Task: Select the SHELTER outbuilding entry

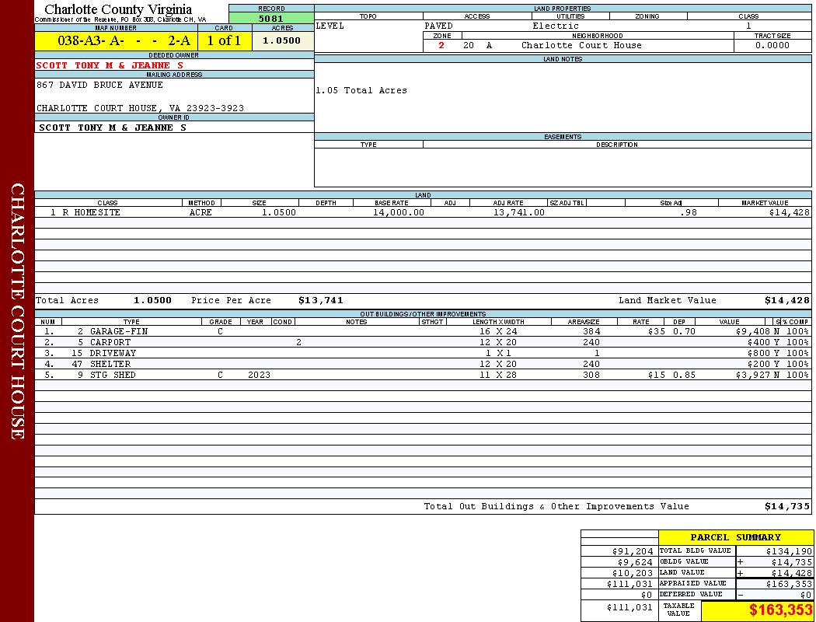Action: click(110, 364)
